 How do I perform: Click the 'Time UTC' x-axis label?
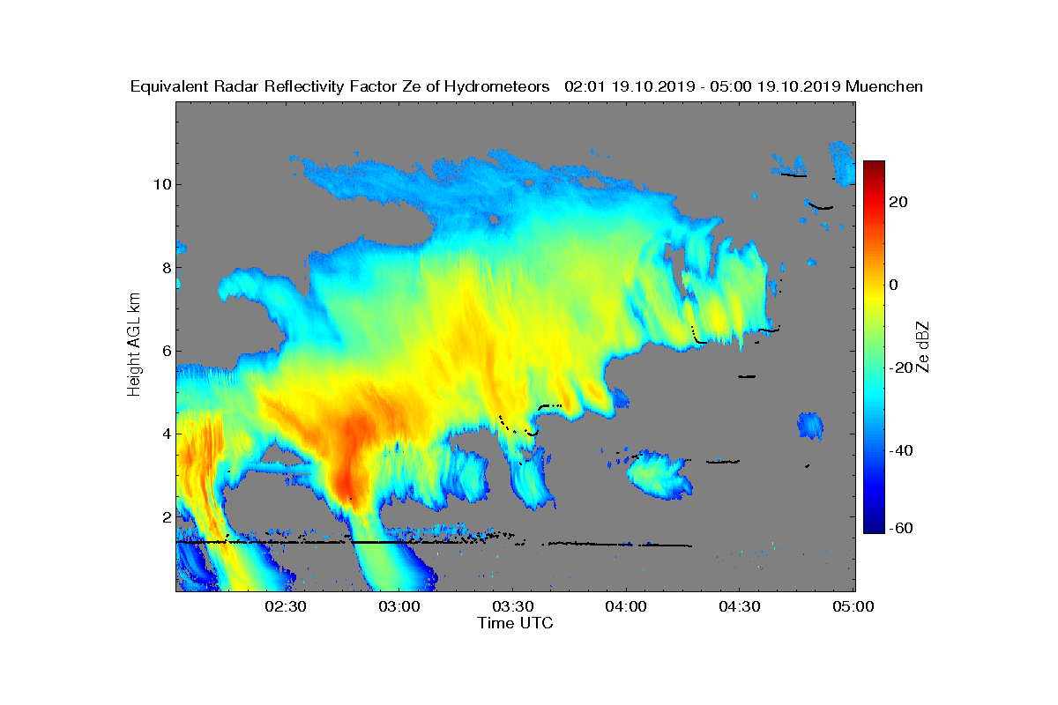(516, 623)
